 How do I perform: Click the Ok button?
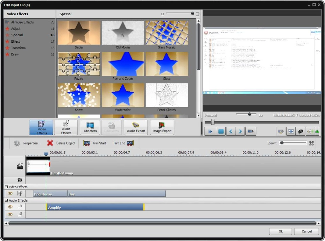coord(280,231)
